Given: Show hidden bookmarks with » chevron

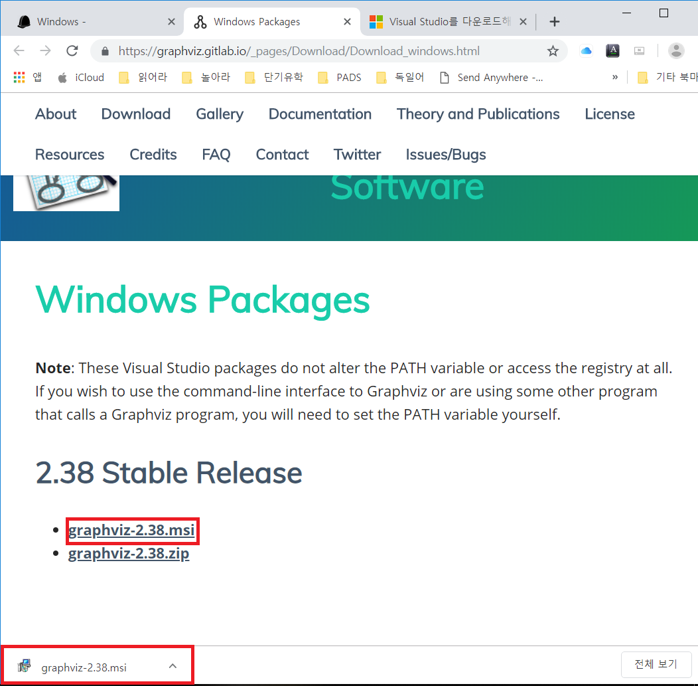Looking at the screenshot, I should pyautogui.click(x=615, y=77).
